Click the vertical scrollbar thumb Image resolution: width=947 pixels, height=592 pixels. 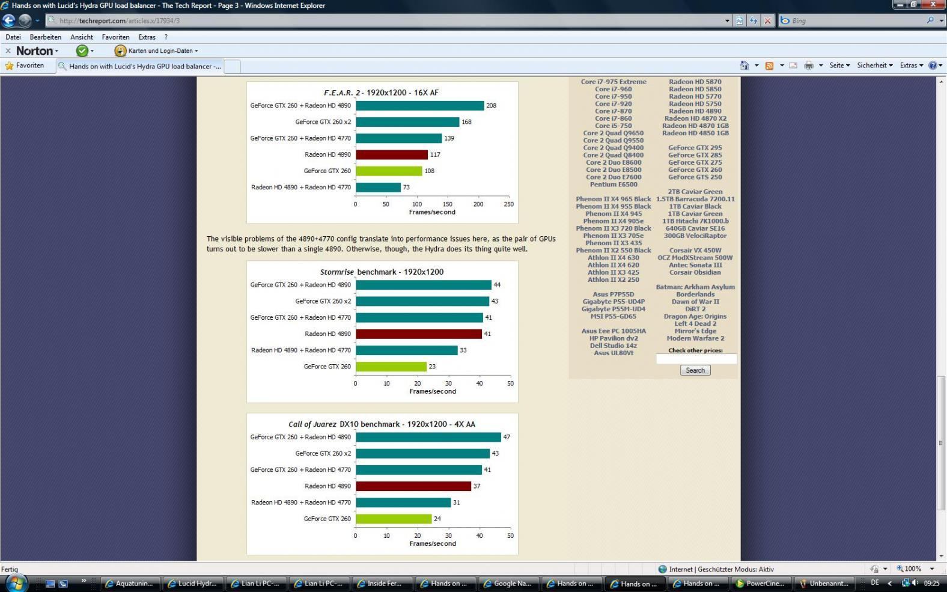(941, 443)
